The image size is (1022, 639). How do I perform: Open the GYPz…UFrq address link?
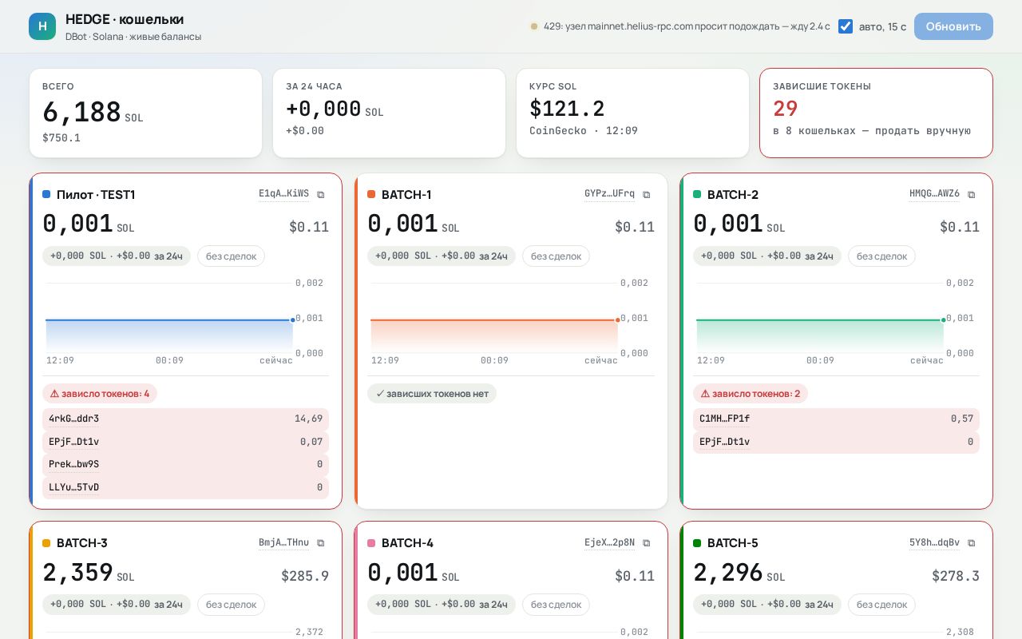pos(609,194)
